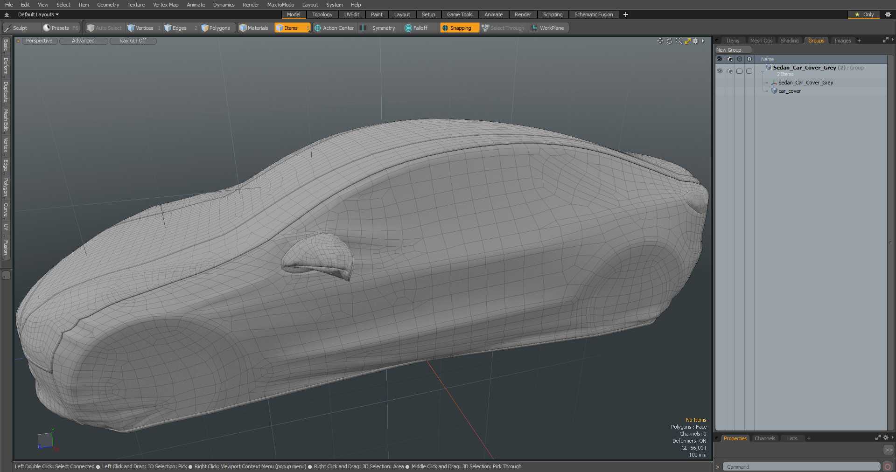Screen dimensions: 896x472
Task: Click the Sedan_Car_Cover_Grey group cube icon
Action: click(769, 68)
